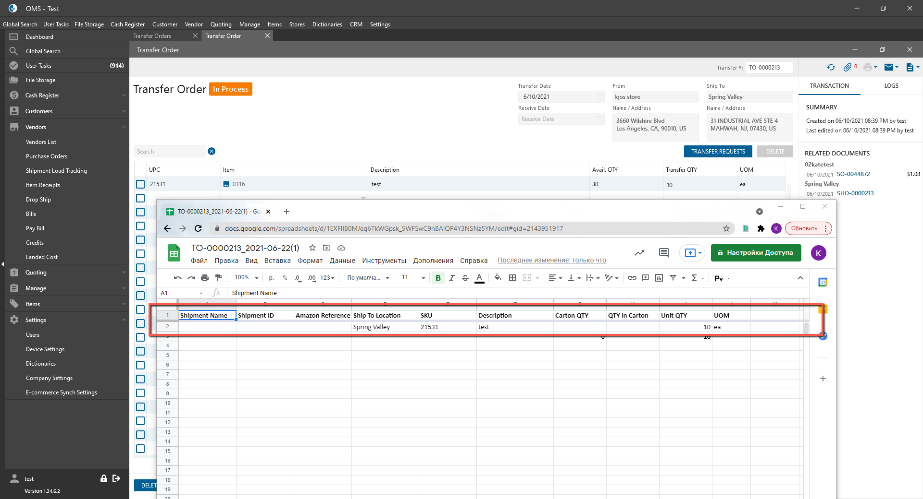
Task: Toggle bold formatting in Google Sheets
Action: click(438, 278)
